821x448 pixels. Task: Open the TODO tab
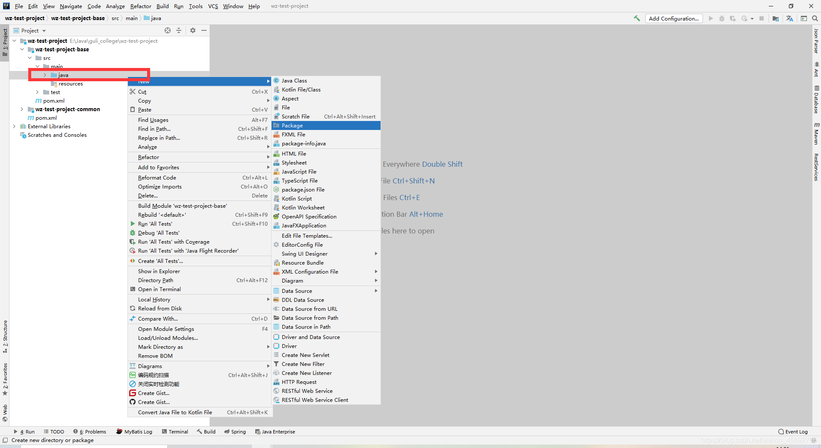click(54, 432)
